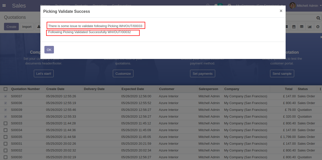Sort by Total column header
This screenshot has width=322, height=160.
coord(289,89)
